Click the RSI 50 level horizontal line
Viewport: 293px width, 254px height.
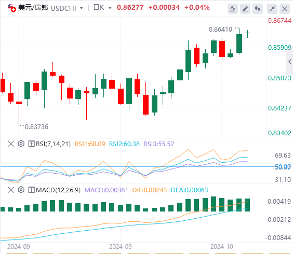(x=137, y=166)
